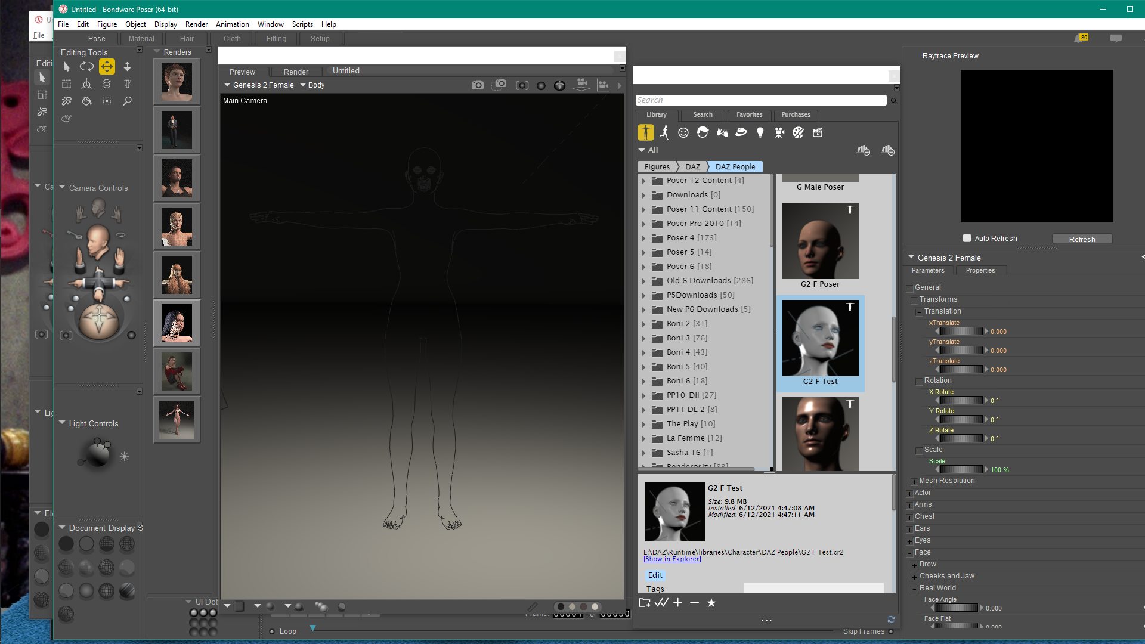Image resolution: width=1145 pixels, height=644 pixels.
Task: Collapse the Rotation group
Action: click(x=919, y=381)
